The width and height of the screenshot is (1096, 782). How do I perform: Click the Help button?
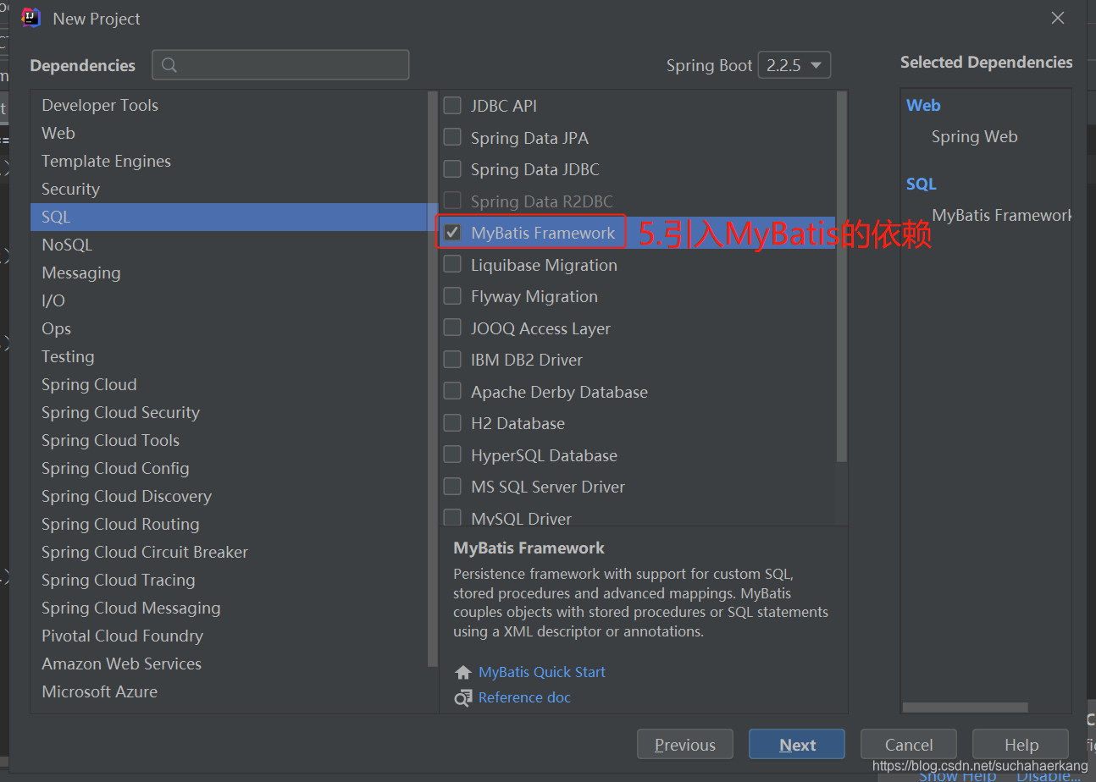point(1021,745)
